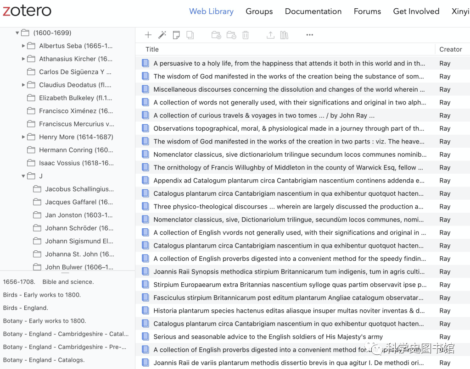Click book icon of 'Historia plantarum' item
The image size is (470, 369).
click(145, 311)
